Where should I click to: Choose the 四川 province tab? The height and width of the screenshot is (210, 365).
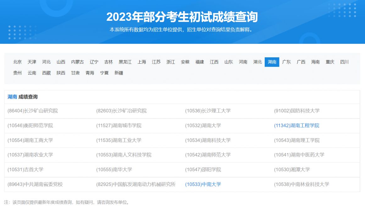tap(345, 62)
